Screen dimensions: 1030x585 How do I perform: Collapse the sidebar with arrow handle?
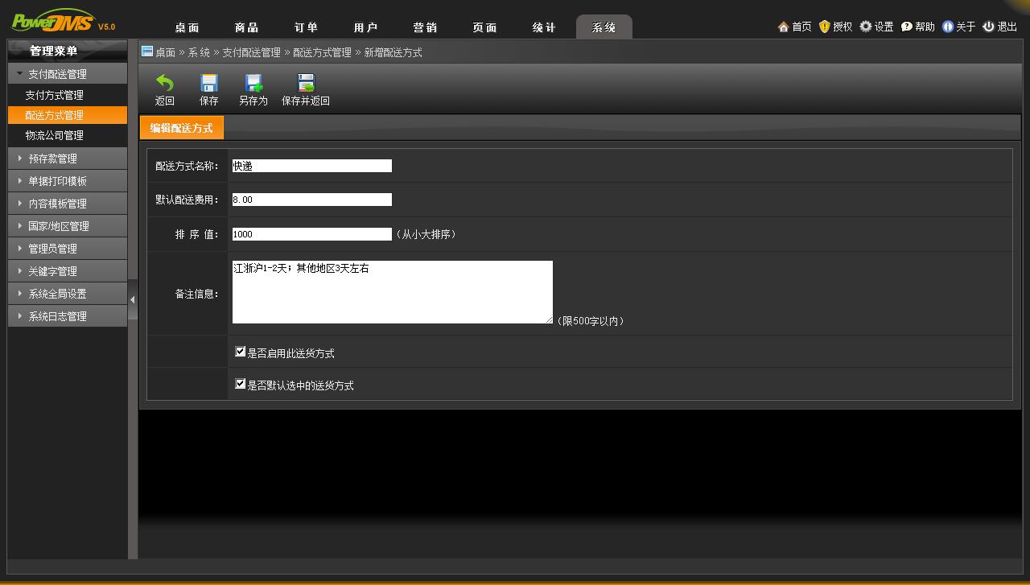133,299
